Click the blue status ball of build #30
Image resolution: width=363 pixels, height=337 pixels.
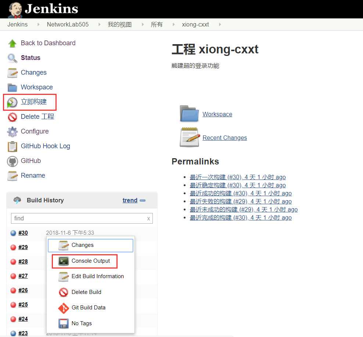click(x=13, y=233)
